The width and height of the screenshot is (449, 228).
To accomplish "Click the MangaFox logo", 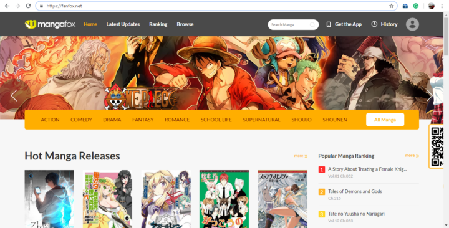I will [x=50, y=24].
